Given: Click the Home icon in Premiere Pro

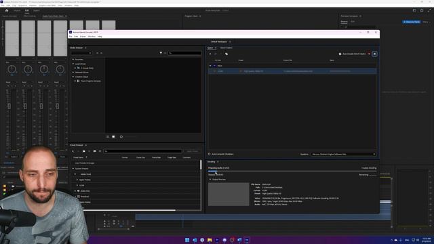Looking at the screenshot, I should [x=7, y=11].
